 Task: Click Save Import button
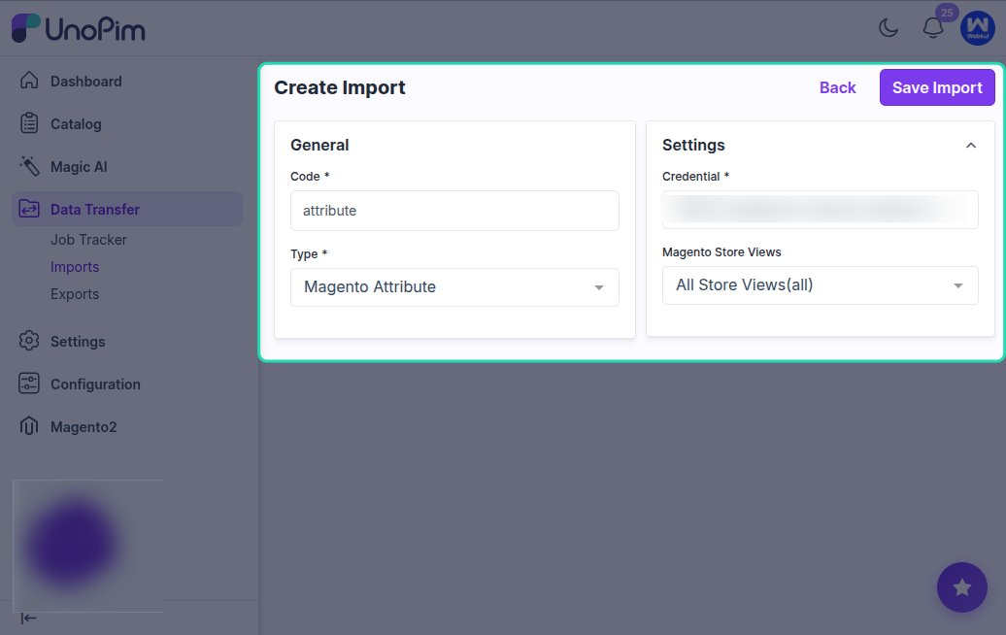pos(937,87)
